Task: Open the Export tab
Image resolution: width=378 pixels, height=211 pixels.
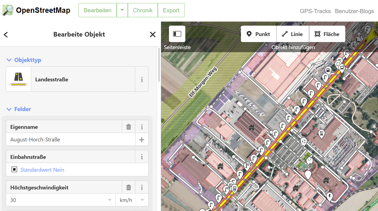Action: pyautogui.click(x=171, y=10)
